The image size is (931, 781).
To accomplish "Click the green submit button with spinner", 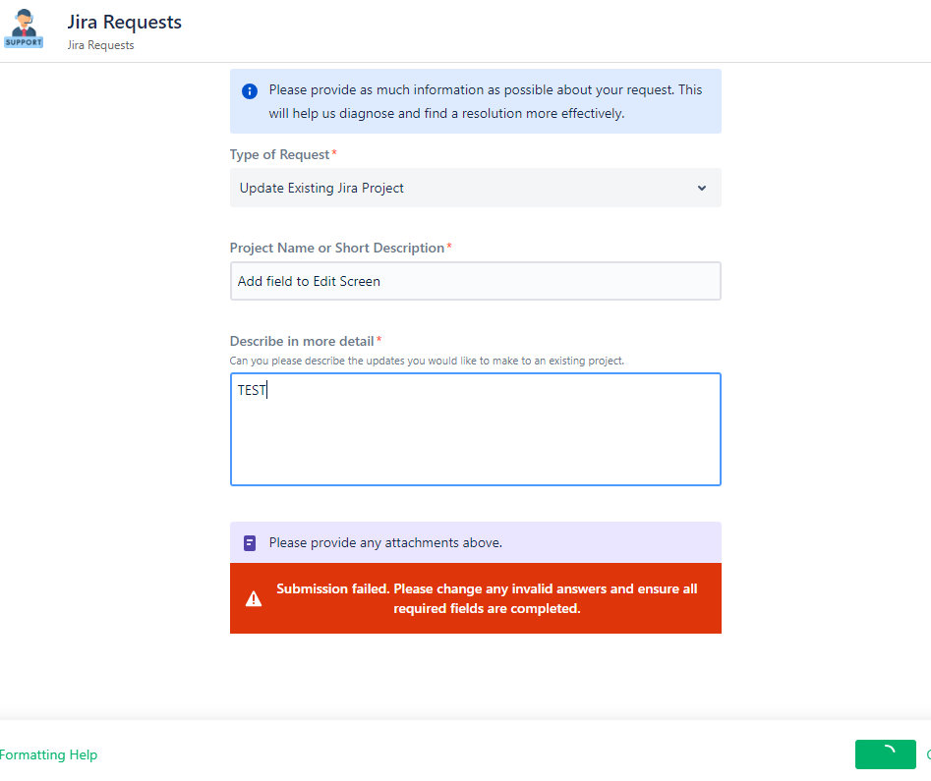I will 885,754.
